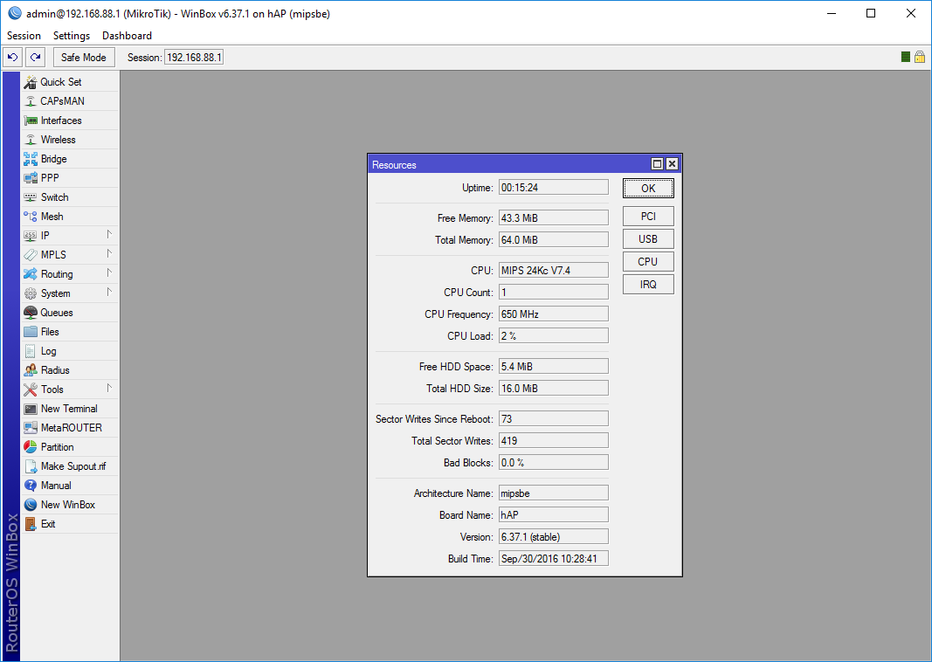Click the Redo arrow toolbar button

click(x=36, y=58)
